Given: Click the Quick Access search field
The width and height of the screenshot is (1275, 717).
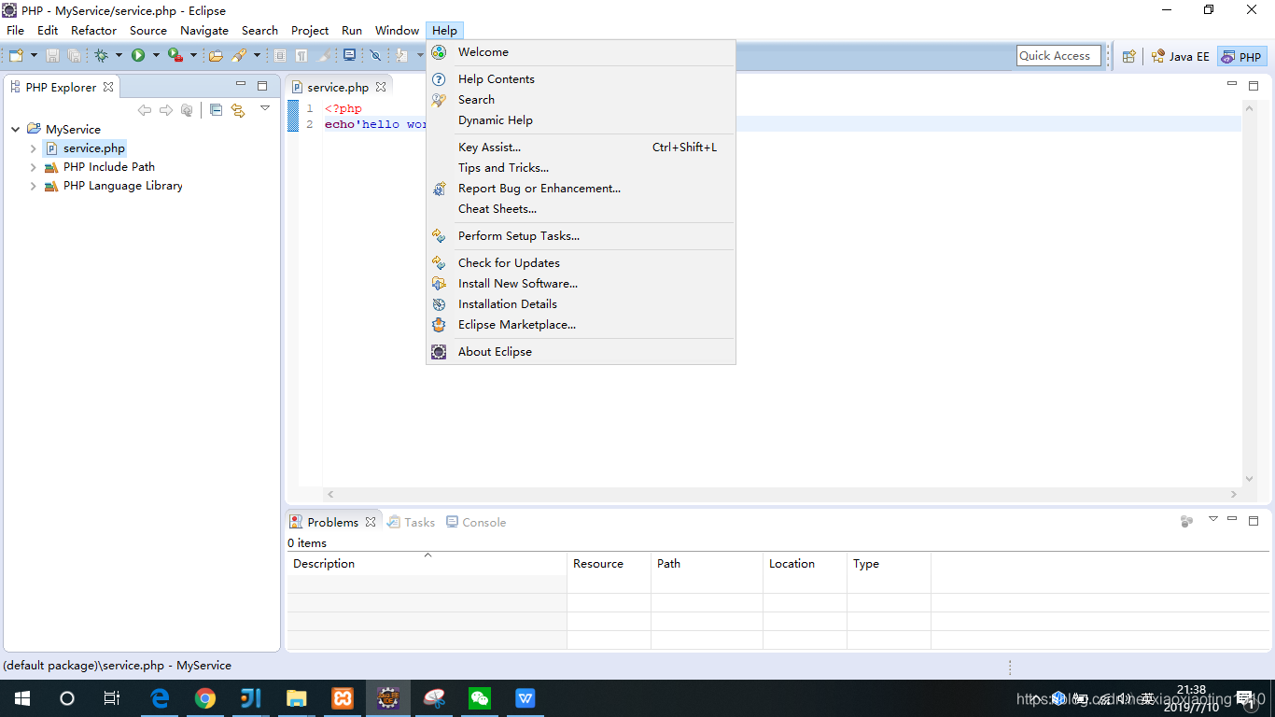Looking at the screenshot, I should tap(1058, 56).
